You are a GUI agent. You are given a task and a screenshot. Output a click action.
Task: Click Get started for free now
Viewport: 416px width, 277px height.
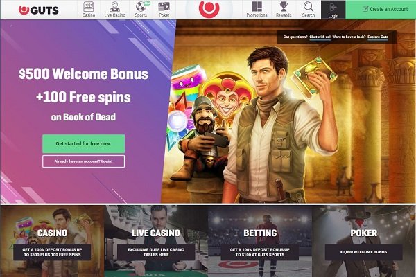point(83,143)
